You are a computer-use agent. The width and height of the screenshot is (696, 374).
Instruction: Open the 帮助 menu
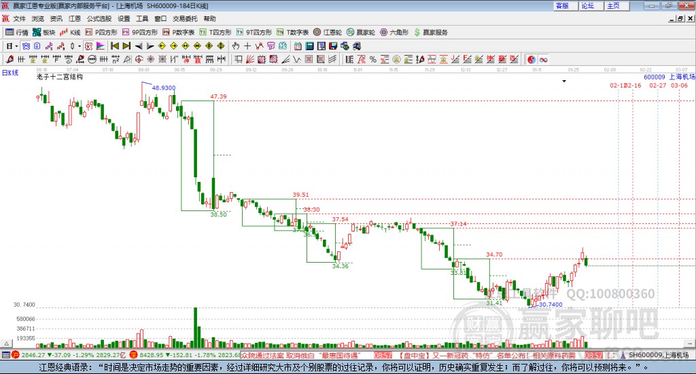pyautogui.click(x=209, y=18)
